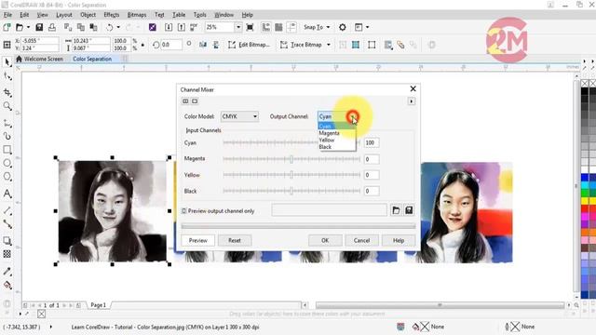Expand the Snap To dropdown
Image resolution: width=596 pixels, height=335 pixels.
(329, 27)
